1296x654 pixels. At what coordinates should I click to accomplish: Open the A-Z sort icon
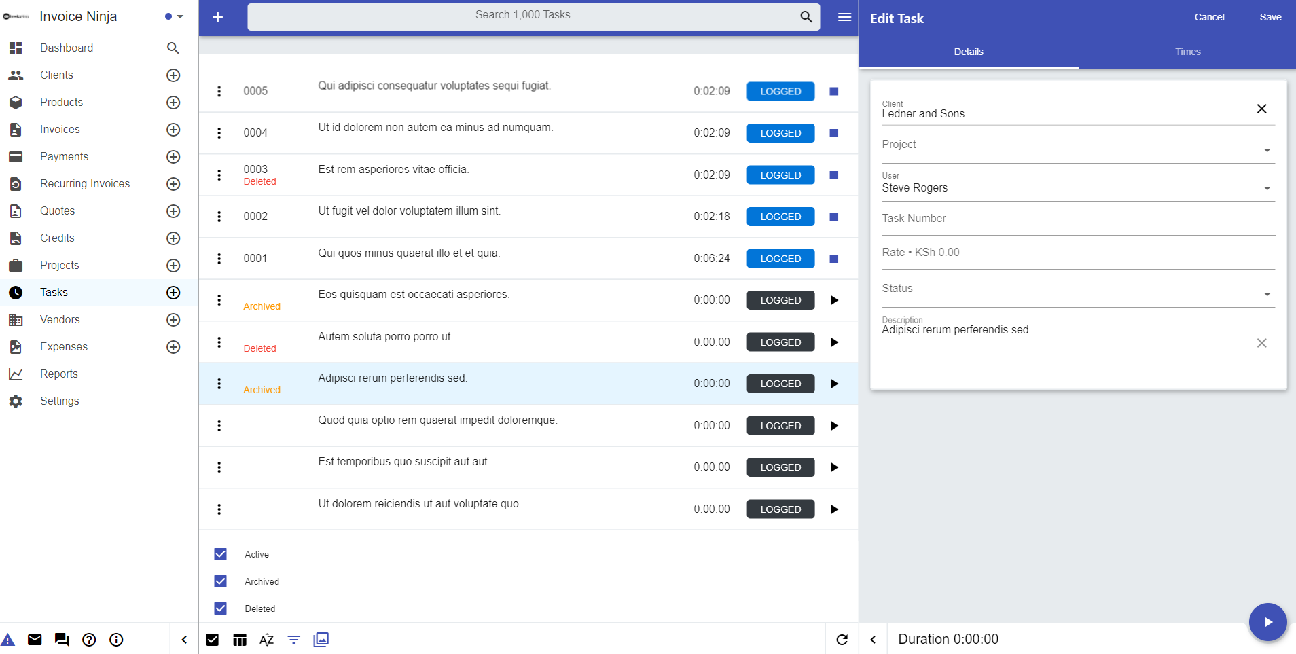point(267,640)
